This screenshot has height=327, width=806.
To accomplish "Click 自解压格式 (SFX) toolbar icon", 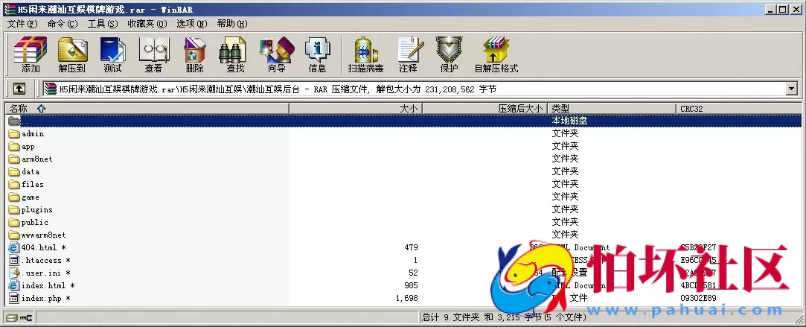I will (496, 54).
